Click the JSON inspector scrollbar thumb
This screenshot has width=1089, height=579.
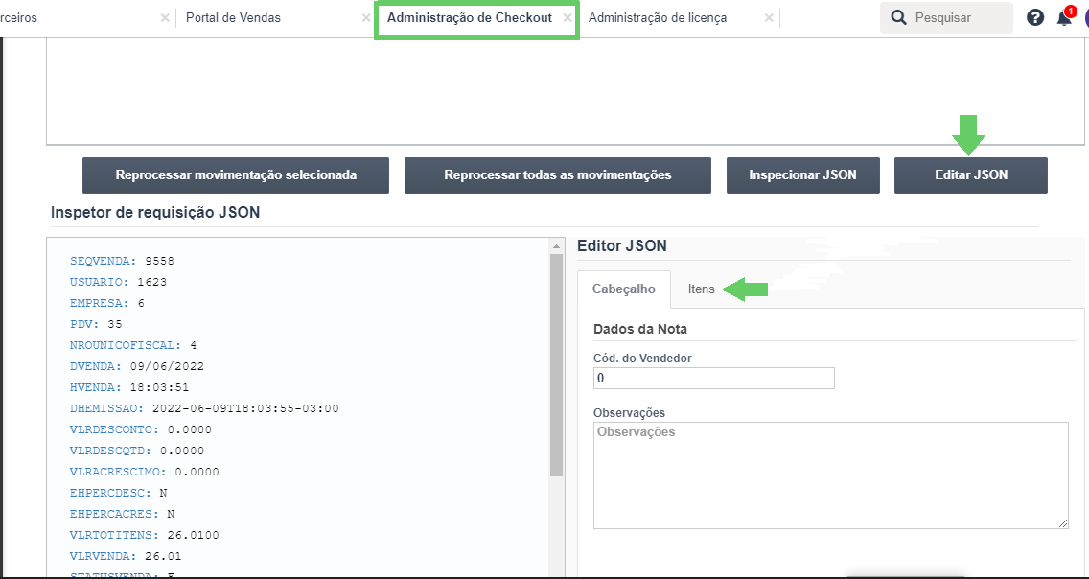click(556, 365)
